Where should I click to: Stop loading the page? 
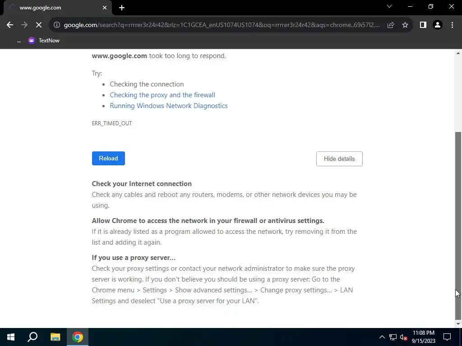click(x=39, y=25)
